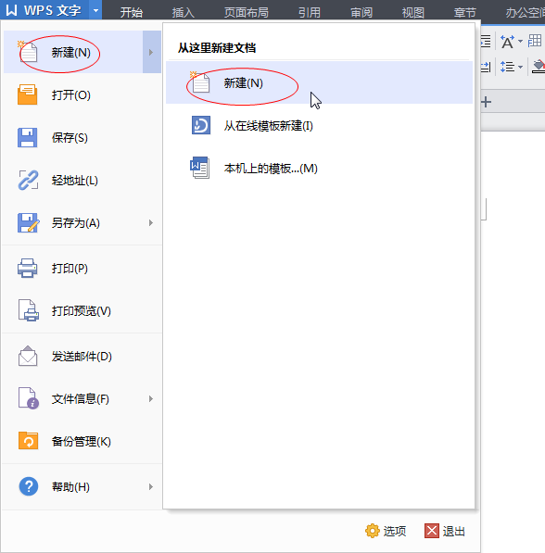Click the Send Mail (发送邮件) envelope icon

[x=28, y=357]
